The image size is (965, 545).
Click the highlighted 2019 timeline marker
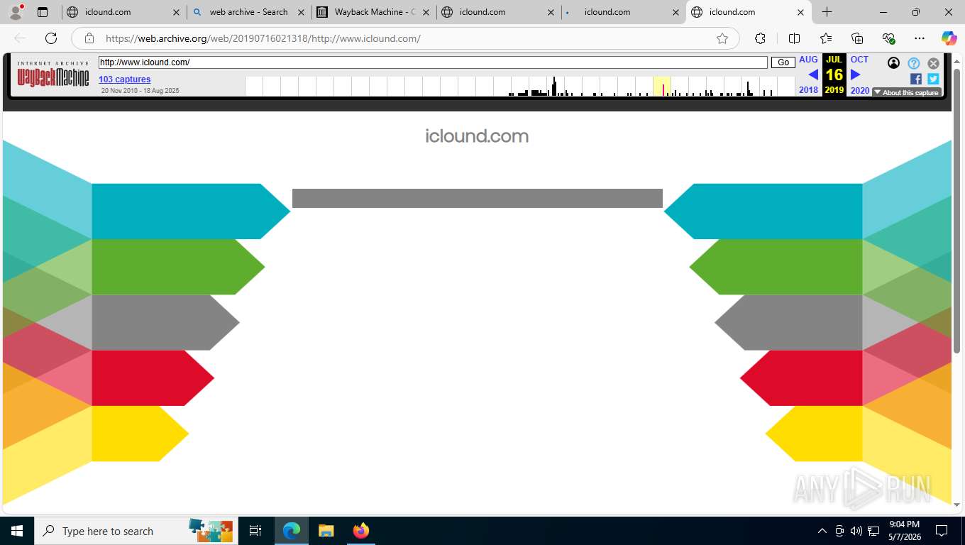pos(662,87)
